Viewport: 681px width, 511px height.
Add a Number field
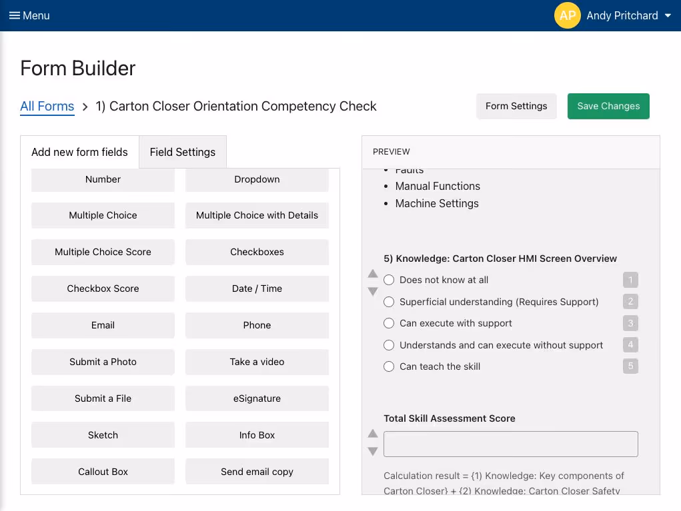103,180
